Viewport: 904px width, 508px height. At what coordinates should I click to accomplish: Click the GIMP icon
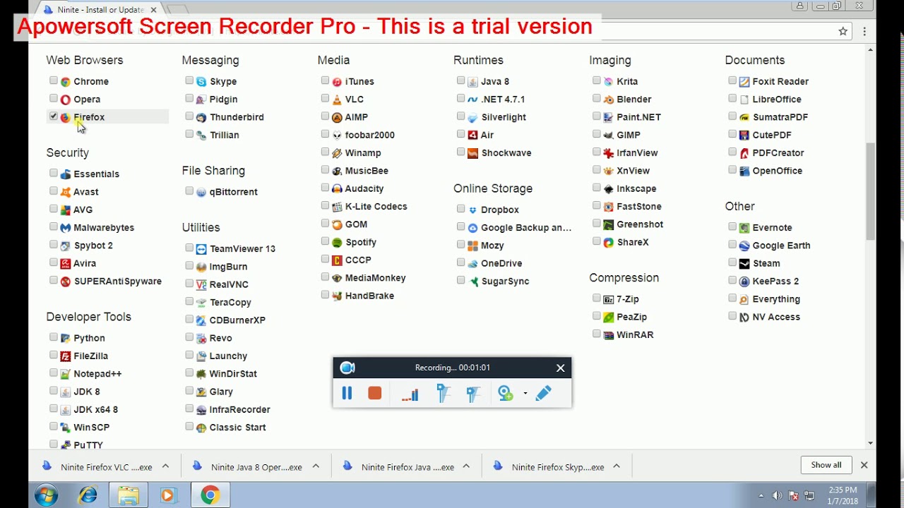pyautogui.click(x=608, y=135)
